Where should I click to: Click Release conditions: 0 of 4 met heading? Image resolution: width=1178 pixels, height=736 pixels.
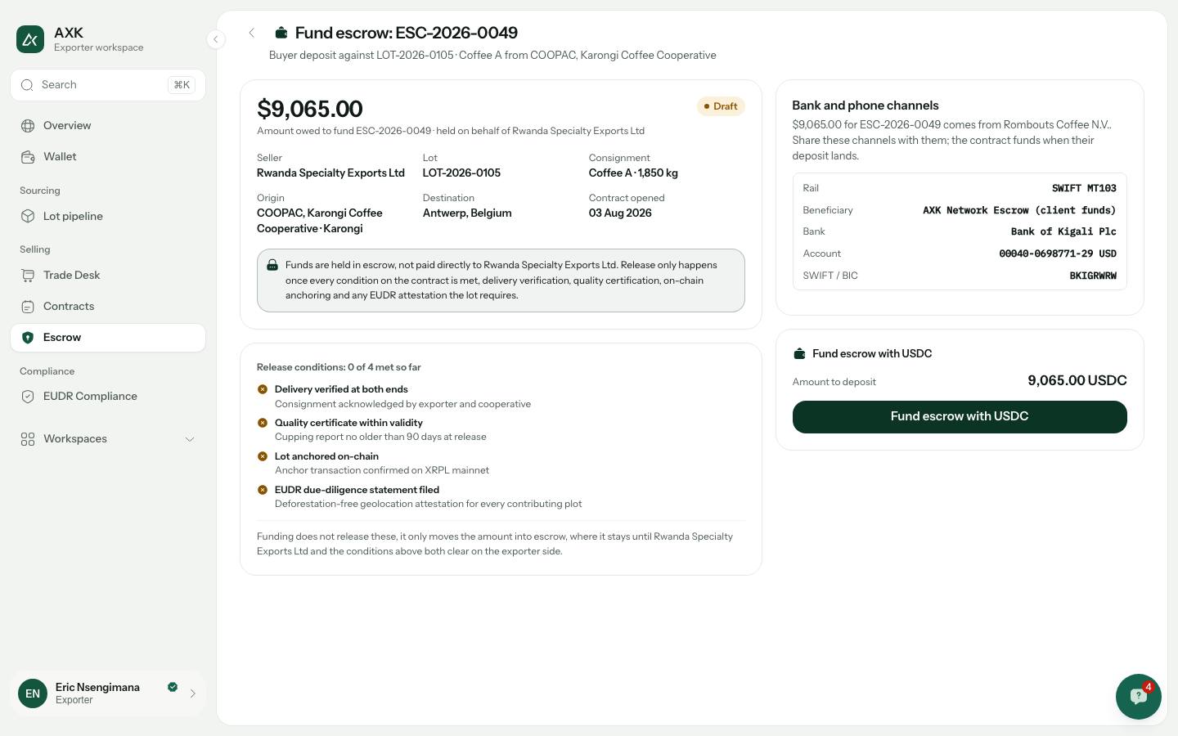(x=339, y=367)
